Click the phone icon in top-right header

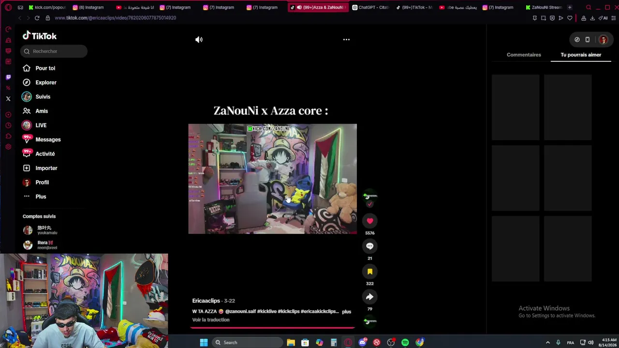click(588, 40)
